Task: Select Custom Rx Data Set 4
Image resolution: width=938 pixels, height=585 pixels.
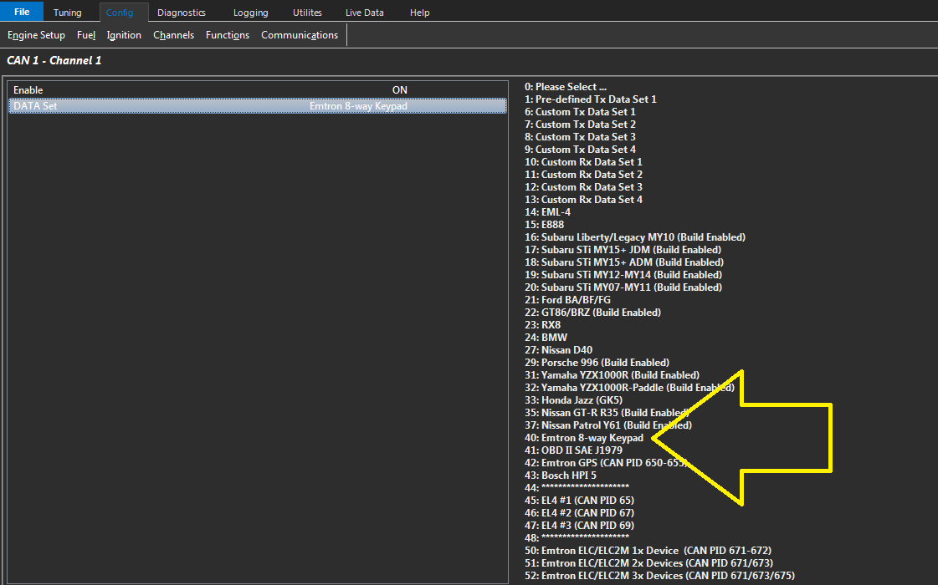Action: point(583,200)
